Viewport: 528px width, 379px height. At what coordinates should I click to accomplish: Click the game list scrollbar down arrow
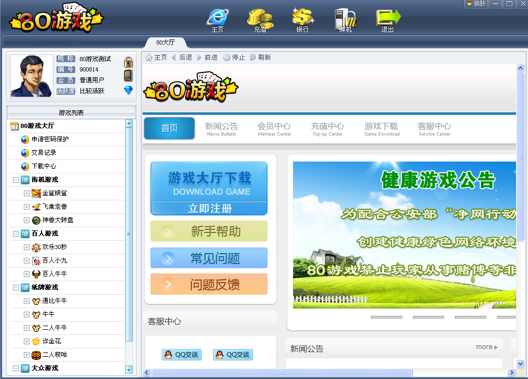point(129,369)
